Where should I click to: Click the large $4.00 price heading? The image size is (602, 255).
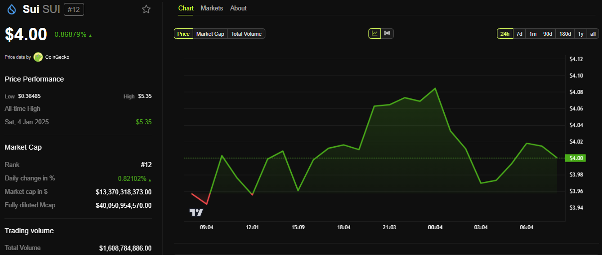(x=26, y=34)
